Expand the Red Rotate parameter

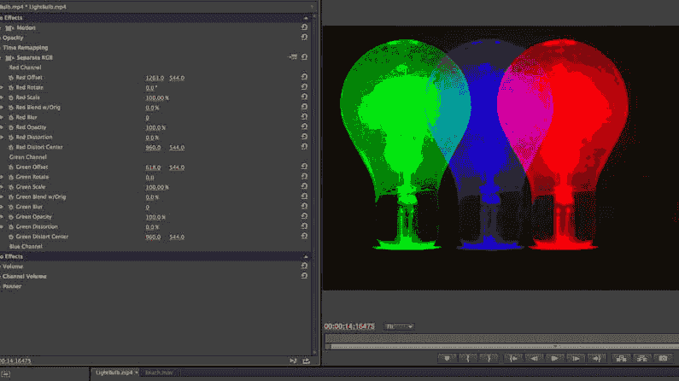pos(2,87)
